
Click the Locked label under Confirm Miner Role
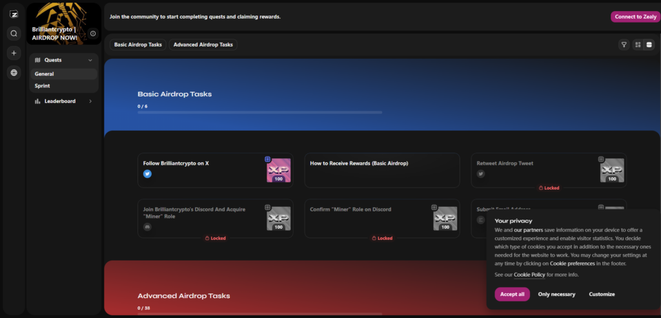point(382,238)
